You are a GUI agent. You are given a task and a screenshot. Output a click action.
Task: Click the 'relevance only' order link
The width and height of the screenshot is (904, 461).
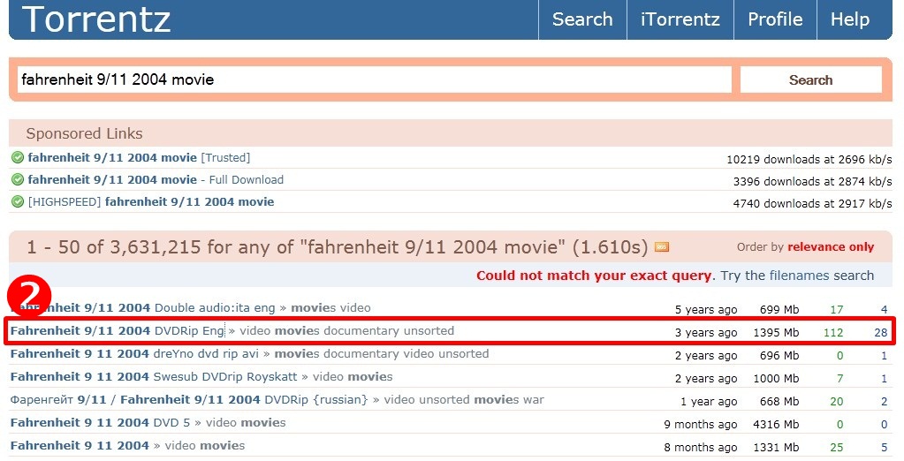click(831, 247)
